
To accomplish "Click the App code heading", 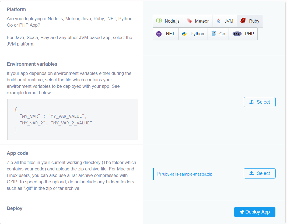I will tap(17, 153).
